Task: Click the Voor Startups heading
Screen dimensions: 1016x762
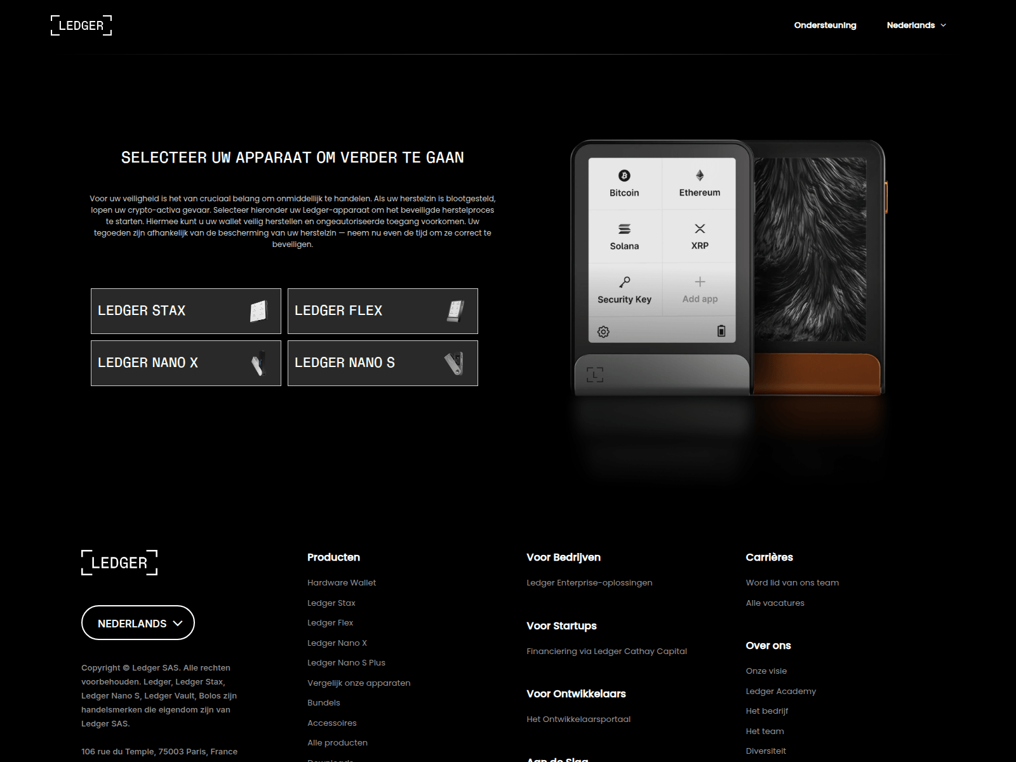Action: coord(561,626)
